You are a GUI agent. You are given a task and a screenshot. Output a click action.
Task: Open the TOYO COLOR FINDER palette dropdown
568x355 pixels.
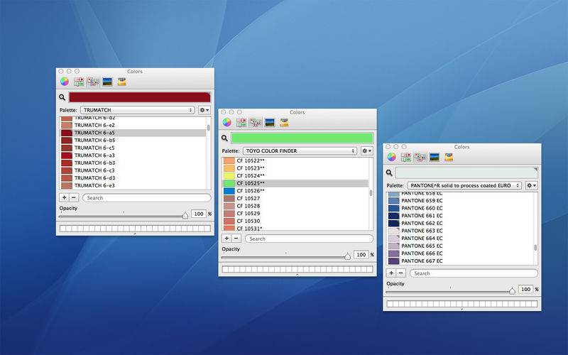pos(300,151)
